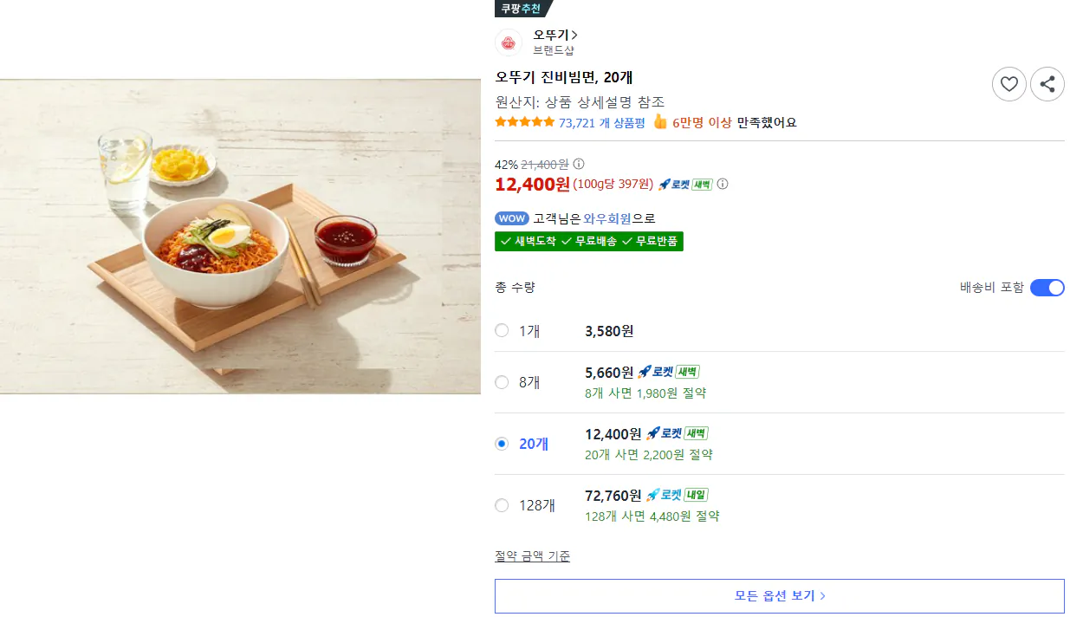Click the WOW membership badge

[x=511, y=218]
